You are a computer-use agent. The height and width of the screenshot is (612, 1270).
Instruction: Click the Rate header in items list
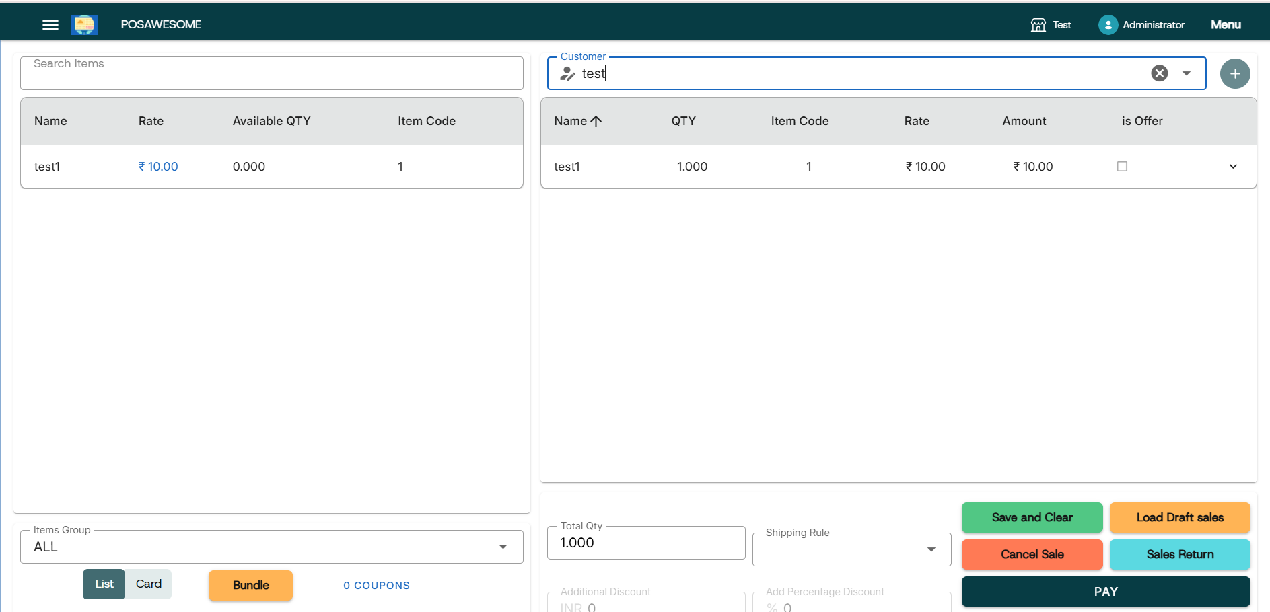pyautogui.click(x=151, y=121)
